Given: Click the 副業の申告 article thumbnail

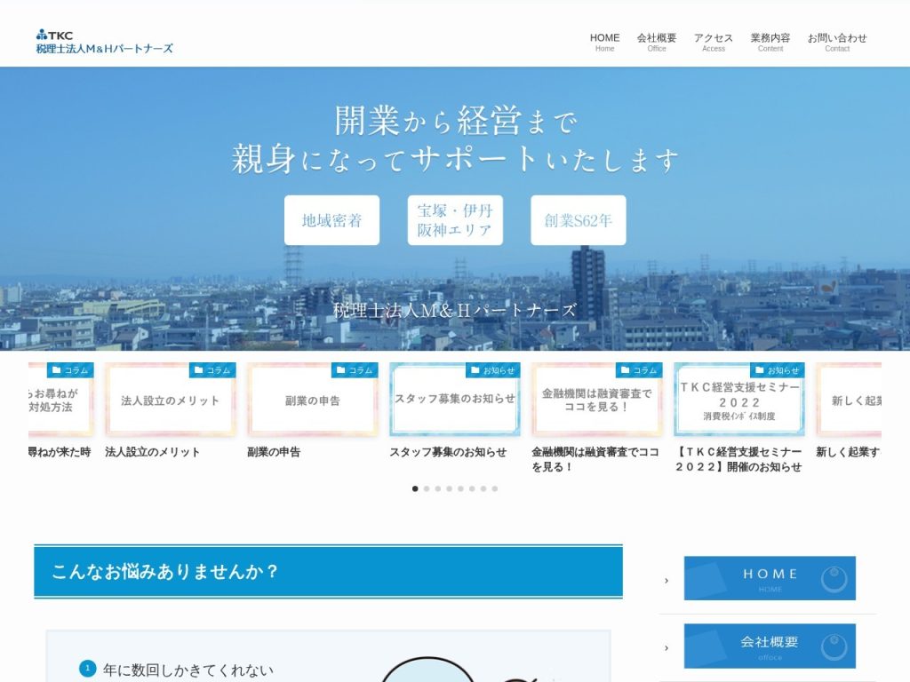Looking at the screenshot, I should (312, 400).
